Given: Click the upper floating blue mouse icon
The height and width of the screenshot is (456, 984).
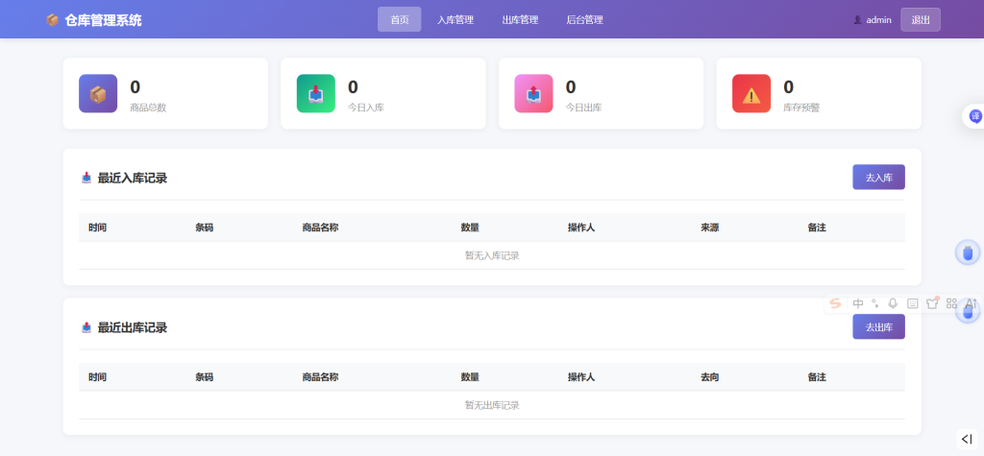Looking at the screenshot, I should pos(967,252).
